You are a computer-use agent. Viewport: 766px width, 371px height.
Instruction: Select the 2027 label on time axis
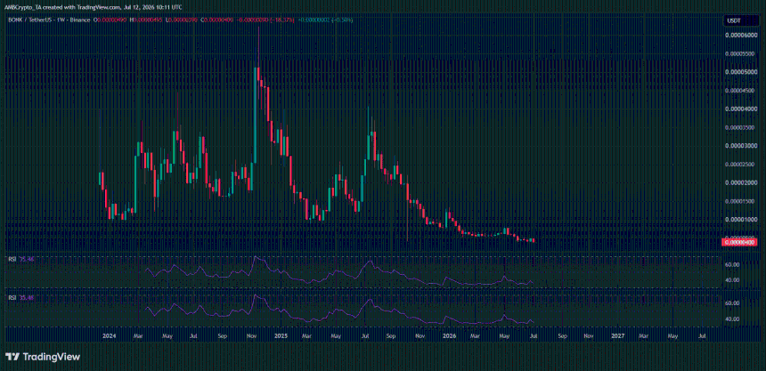point(618,335)
